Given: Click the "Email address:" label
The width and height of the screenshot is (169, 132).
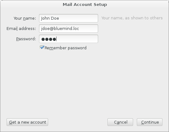Looking at the screenshot, I should coord(21,28).
